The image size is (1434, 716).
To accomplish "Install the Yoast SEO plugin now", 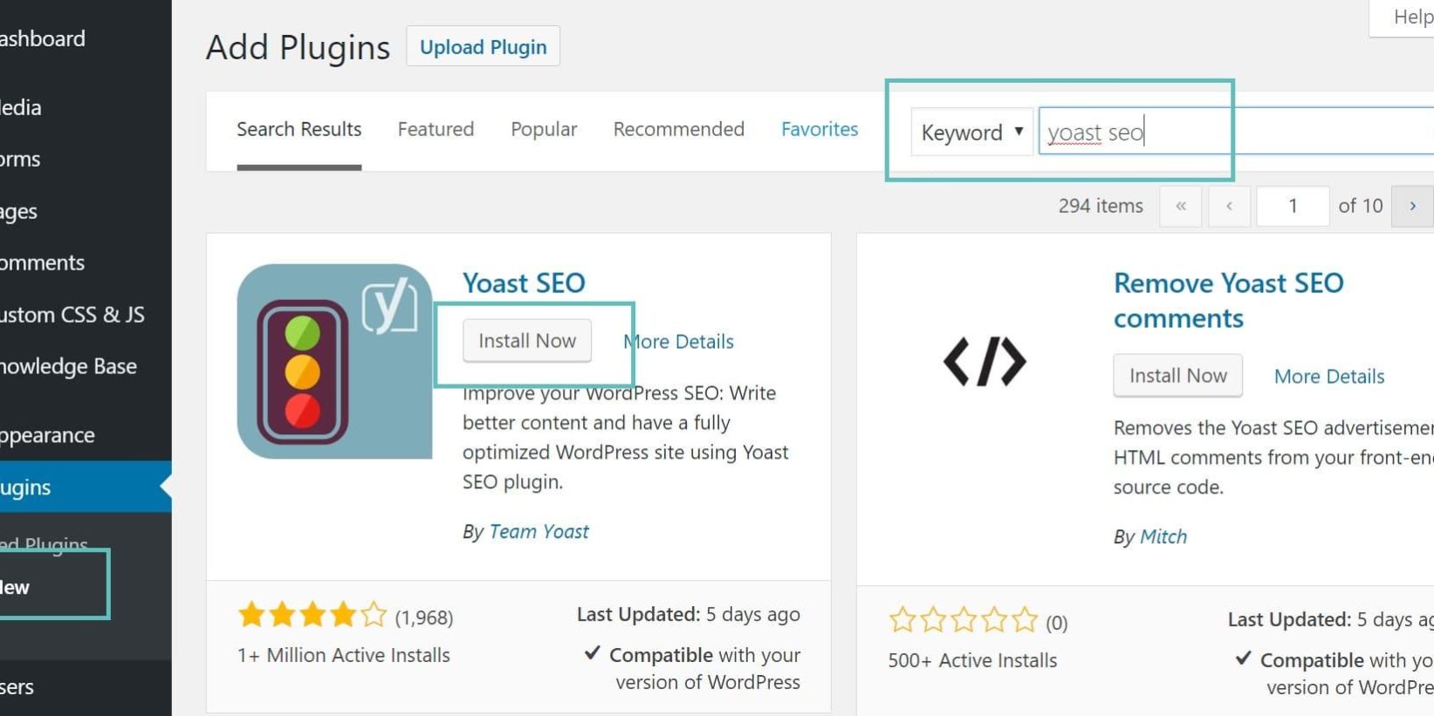I will point(527,340).
